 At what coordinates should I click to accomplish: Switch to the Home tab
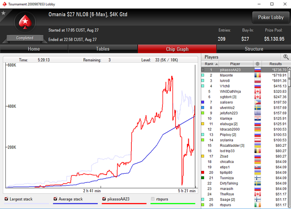pos(34,49)
